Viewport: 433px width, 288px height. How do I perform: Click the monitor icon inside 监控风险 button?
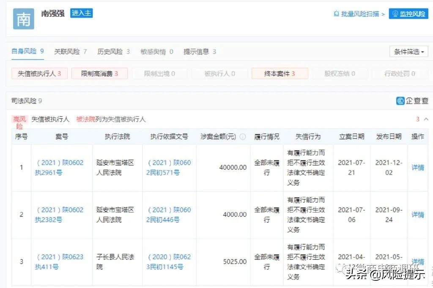click(x=395, y=14)
